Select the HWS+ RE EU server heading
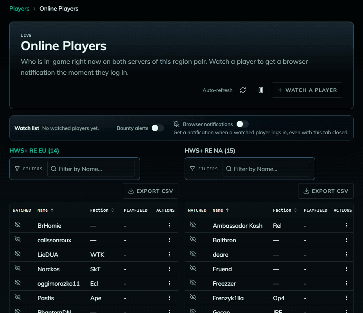This screenshot has width=363, height=313. 34,151
